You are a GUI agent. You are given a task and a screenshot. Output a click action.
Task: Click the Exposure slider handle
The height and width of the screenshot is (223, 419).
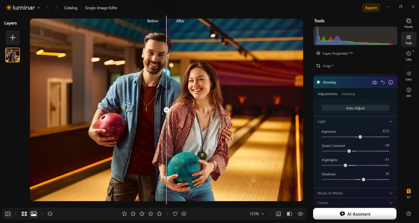(360, 137)
